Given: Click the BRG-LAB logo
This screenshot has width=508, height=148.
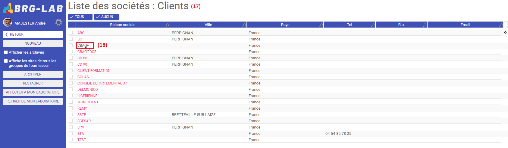Looking at the screenshot, I should [33, 8].
